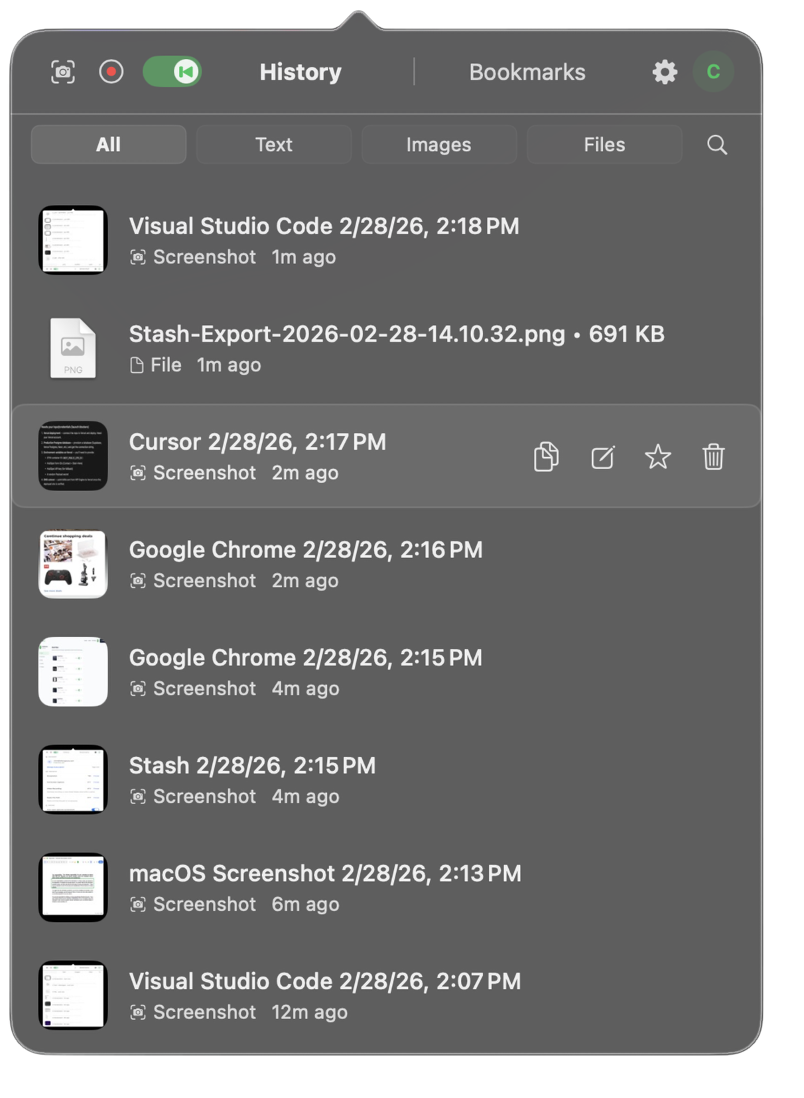Star the Cursor screenshot as a favorite
Image resolution: width=804 pixels, height=1098 pixels.
658,457
